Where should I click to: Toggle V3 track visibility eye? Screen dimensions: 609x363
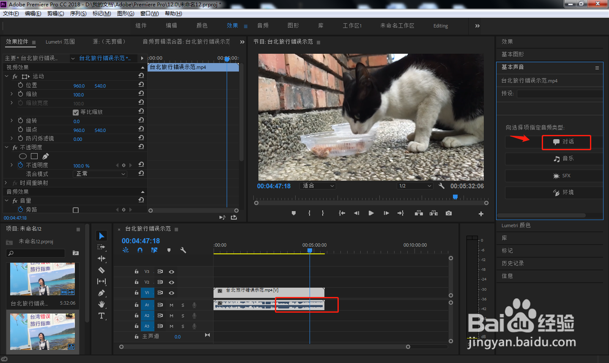(x=172, y=272)
